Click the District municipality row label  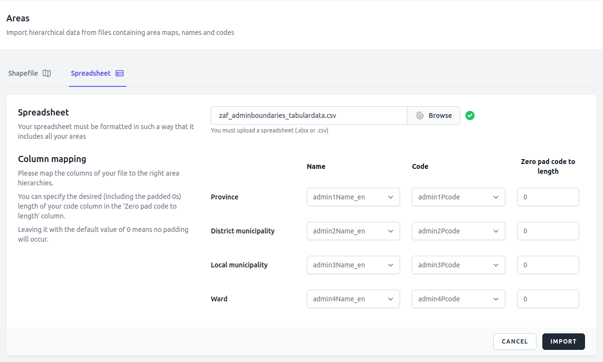point(243,231)
